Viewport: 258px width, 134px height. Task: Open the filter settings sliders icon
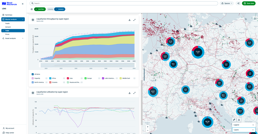coord(32,9)
